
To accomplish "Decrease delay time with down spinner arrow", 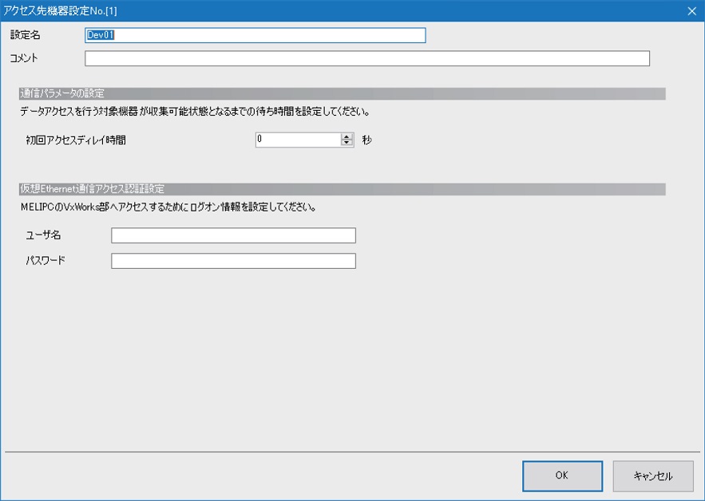I will click(x=347, y=144).
